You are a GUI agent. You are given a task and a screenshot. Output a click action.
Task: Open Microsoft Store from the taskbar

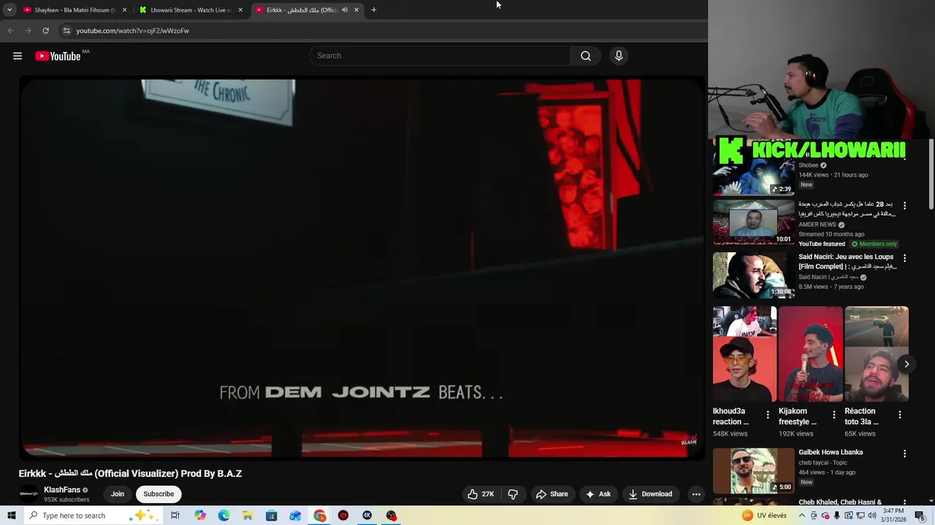tap(272, 516)
